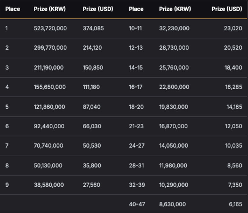Viewport: 248px width, 213px height.
Task: Click the place 18-20 row label
Action: tap(136, 107)
